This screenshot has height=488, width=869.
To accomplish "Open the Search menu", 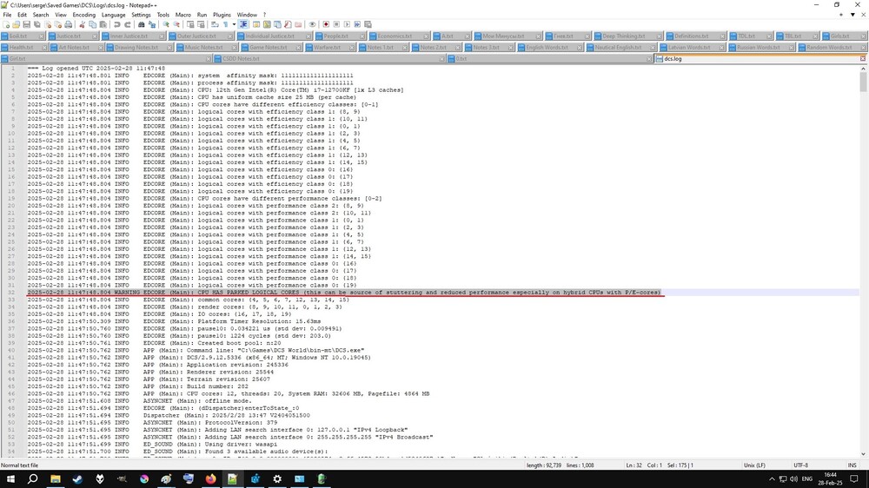I will coord(41,15).
